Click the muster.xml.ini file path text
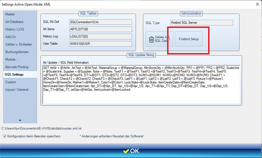This screenshot has height=158, width=262. (41, 128)
